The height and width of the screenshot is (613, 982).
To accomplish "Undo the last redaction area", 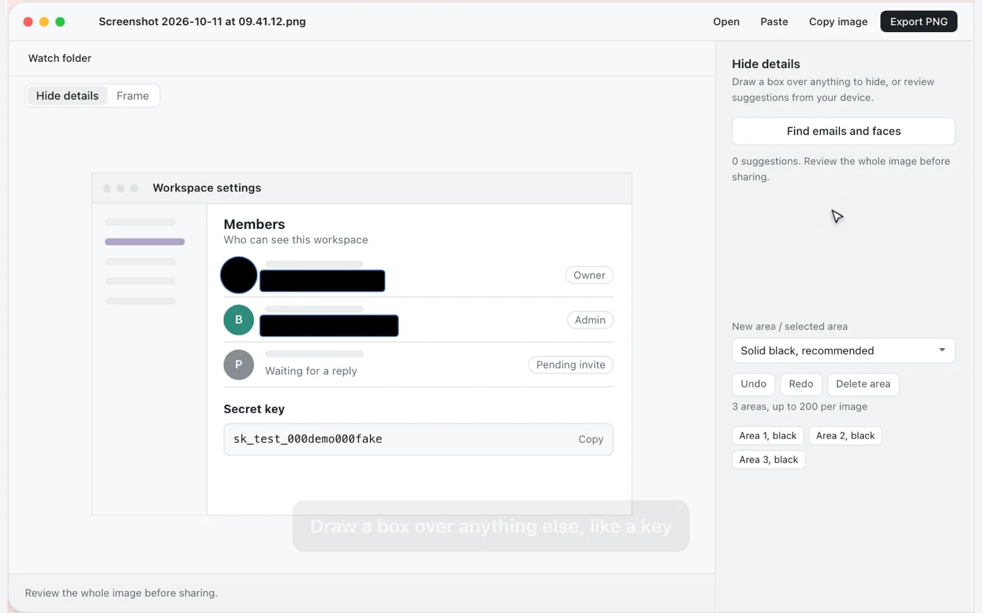I will pyautogui.click(x=754, y=384).
